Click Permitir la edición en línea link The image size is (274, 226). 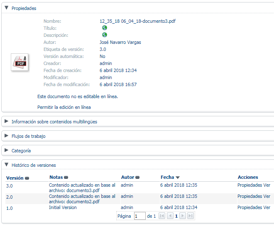coord(64,107)
